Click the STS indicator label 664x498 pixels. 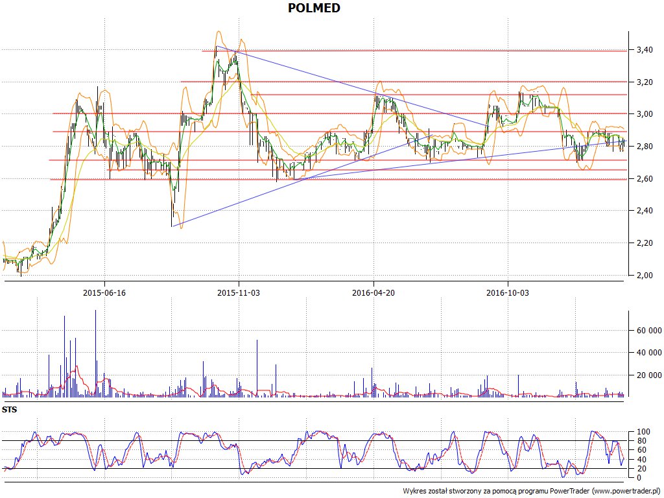point(9,410)
